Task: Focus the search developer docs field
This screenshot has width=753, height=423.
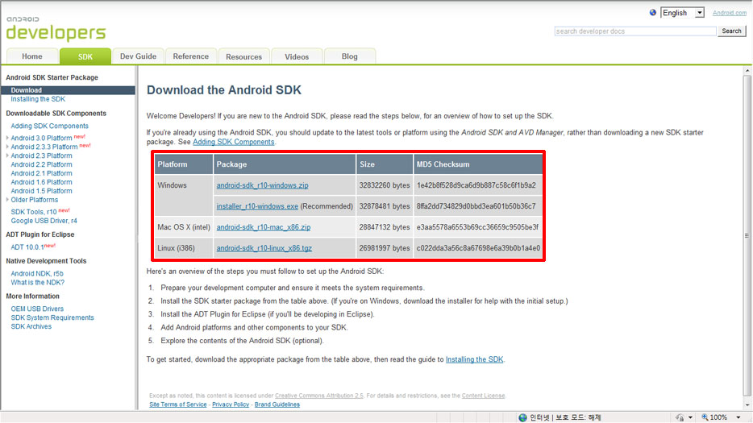Action: [x=634, y=31]
